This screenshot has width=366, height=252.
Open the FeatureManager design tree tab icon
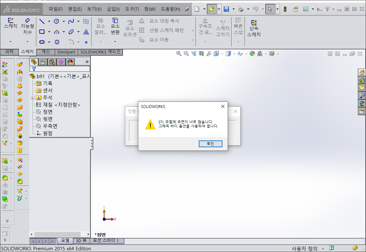pyautogui.click(x=34, y=62)
